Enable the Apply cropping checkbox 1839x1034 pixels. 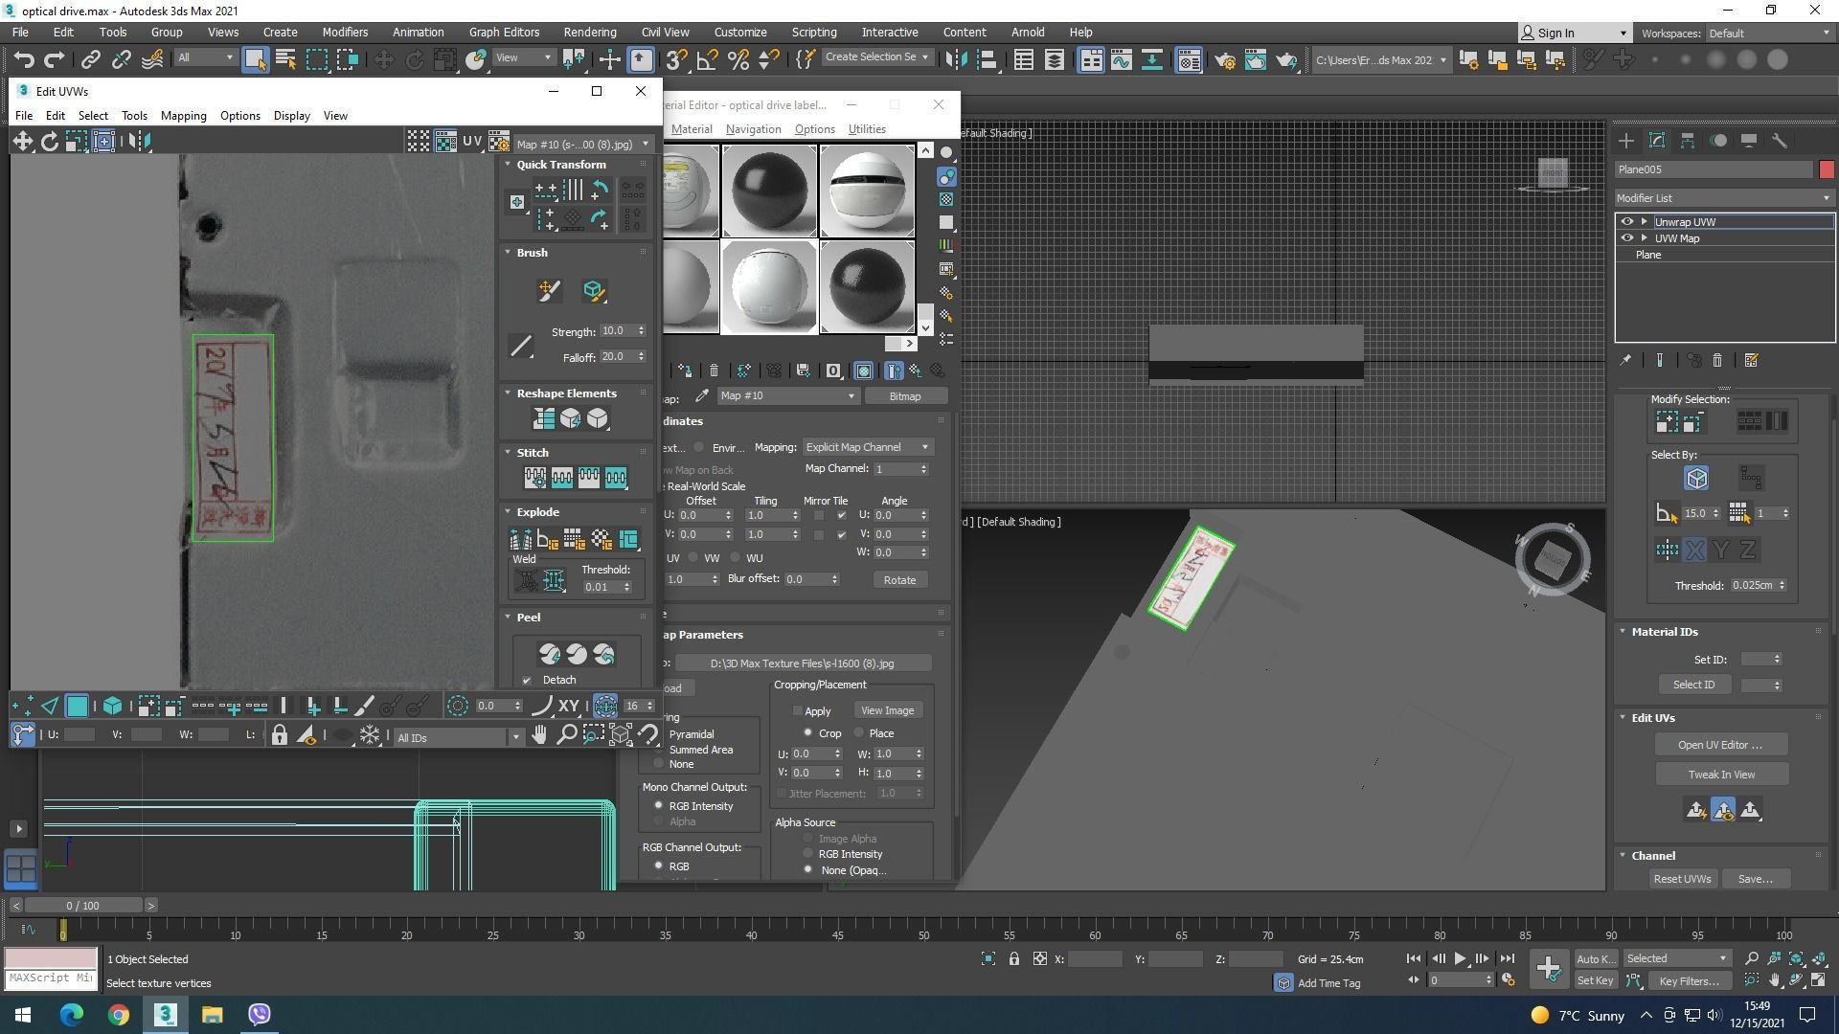click(x=797, y=711)
